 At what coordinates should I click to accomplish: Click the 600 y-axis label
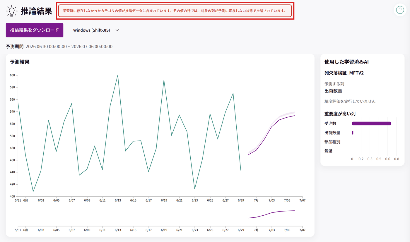pos(12,75)
